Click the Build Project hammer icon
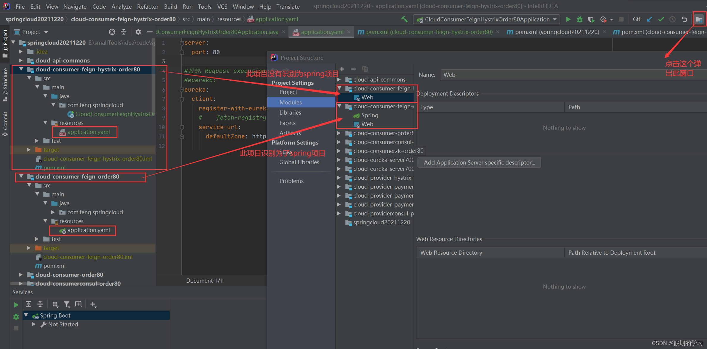Screen dimensions: 707x349 click(404, 19)
